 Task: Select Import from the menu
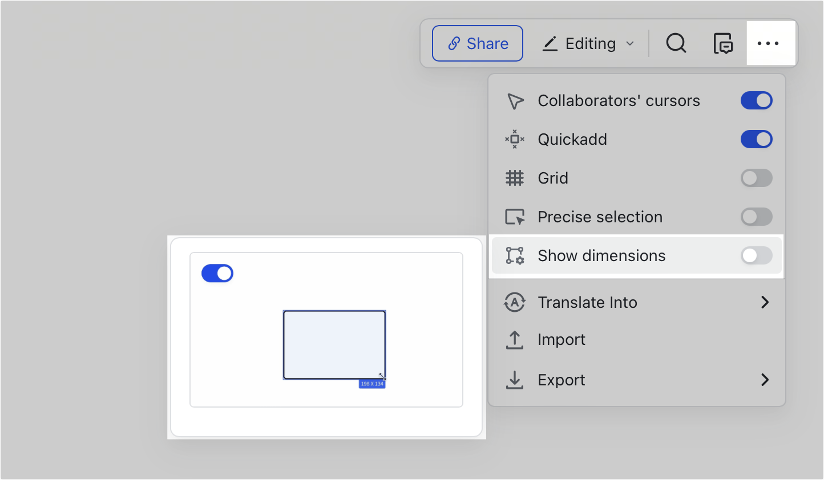562,340
